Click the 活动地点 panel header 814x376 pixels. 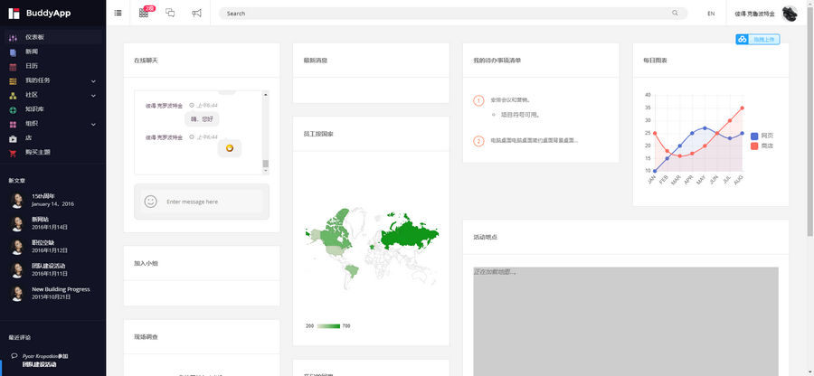pos(626,237)
